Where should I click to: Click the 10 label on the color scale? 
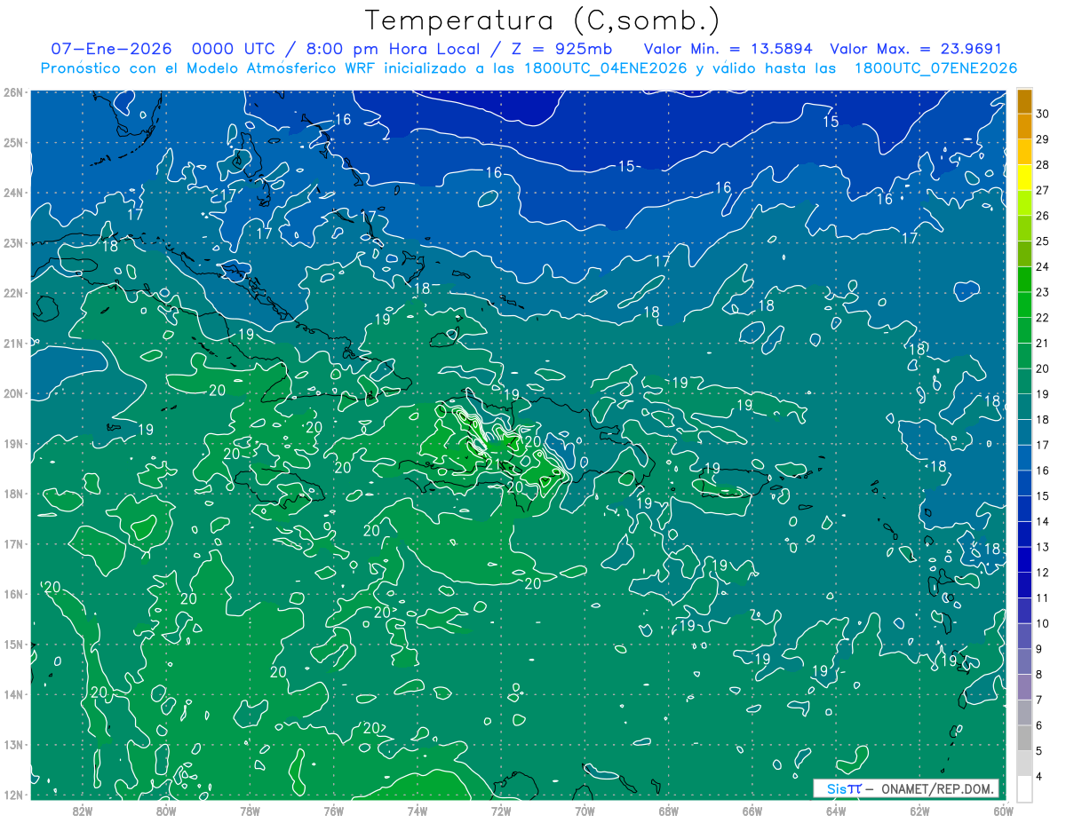pyautogui.click(x=1042, y=623)
